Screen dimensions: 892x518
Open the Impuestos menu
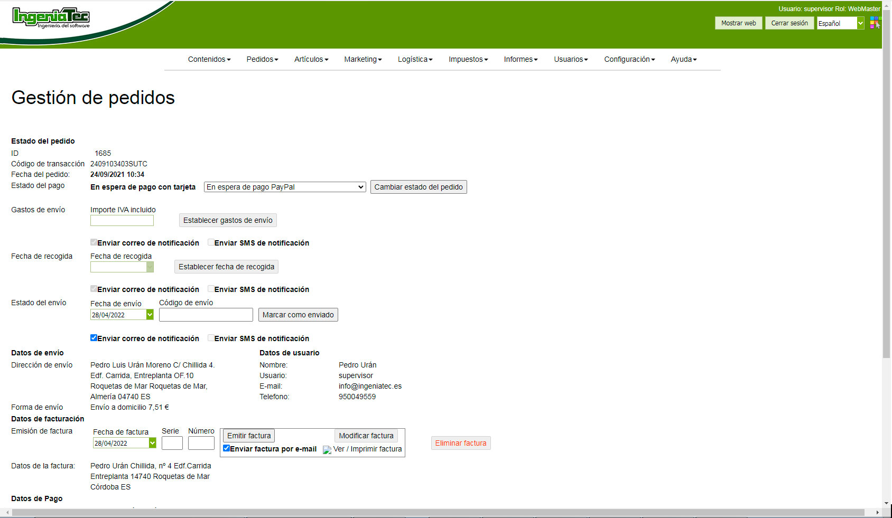468,59
